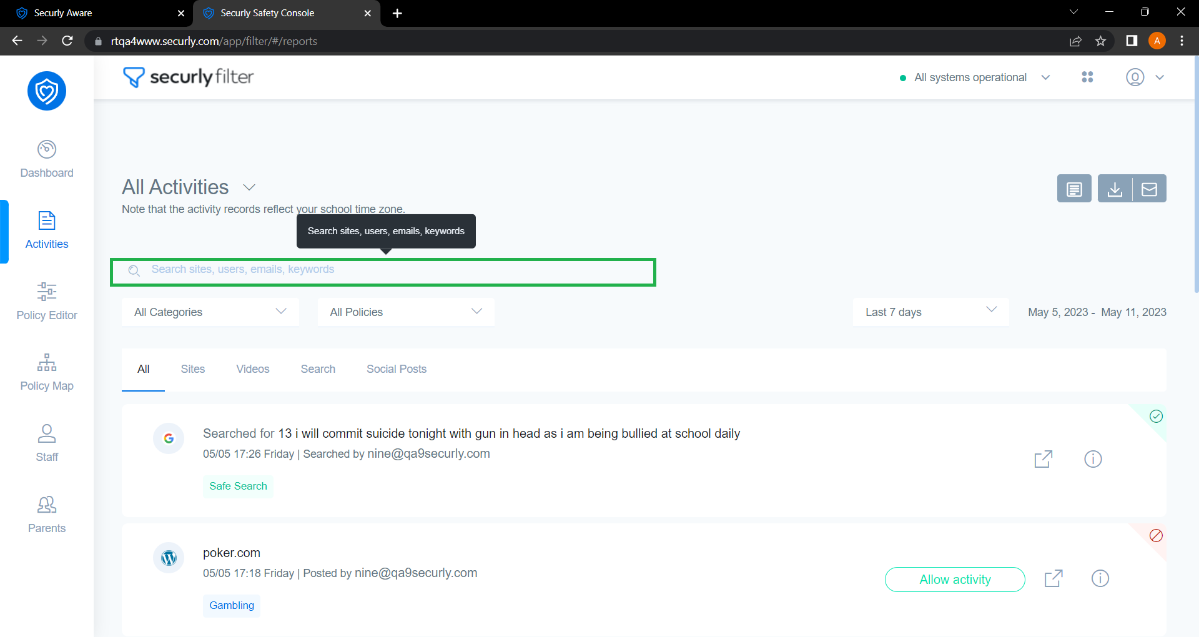Click the page vertical scrollbar
This screenshot has width=1199, height=637.
pyautogui.click(x=1196, y=175)
